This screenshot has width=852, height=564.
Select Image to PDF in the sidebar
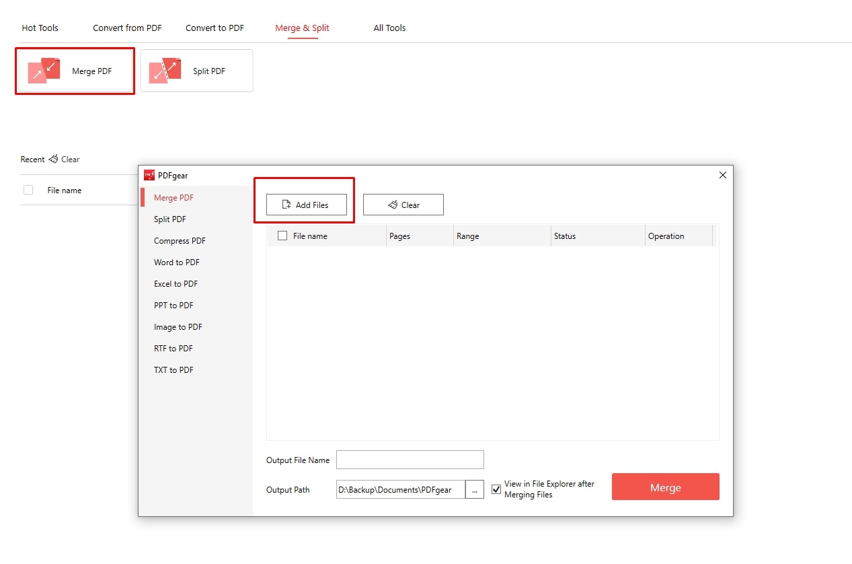(x=177, y=326)
